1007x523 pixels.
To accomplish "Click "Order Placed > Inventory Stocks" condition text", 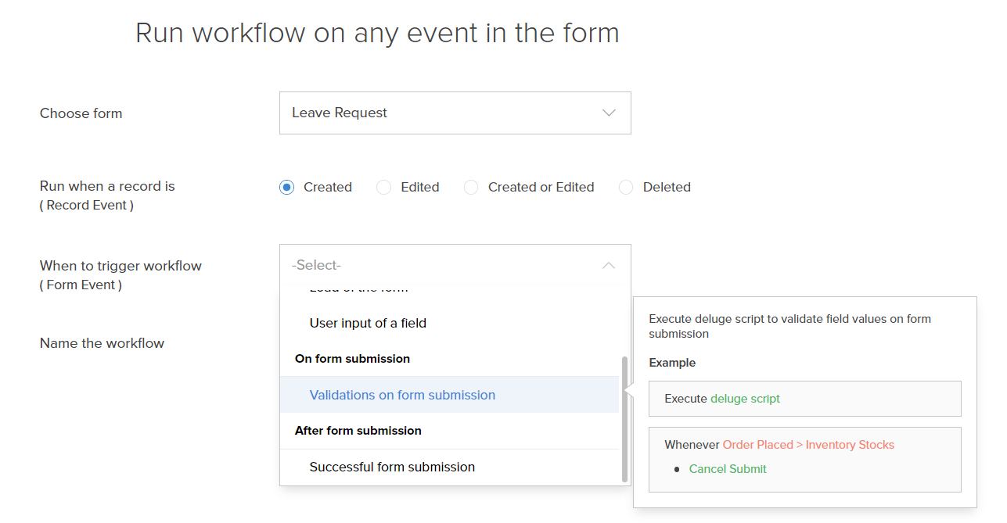I will point(808,445).
